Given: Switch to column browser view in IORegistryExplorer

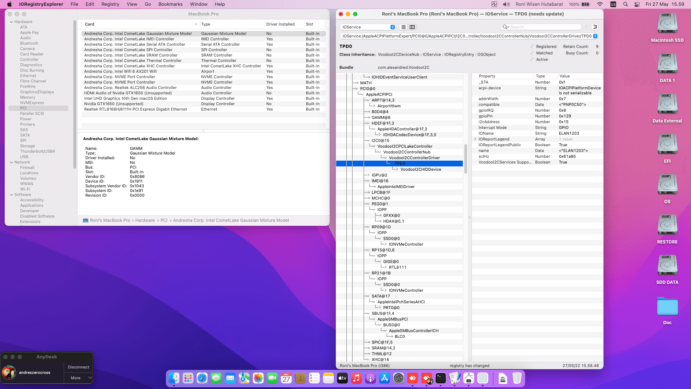Looking at the screenshot, I should [x=412, y=27].
